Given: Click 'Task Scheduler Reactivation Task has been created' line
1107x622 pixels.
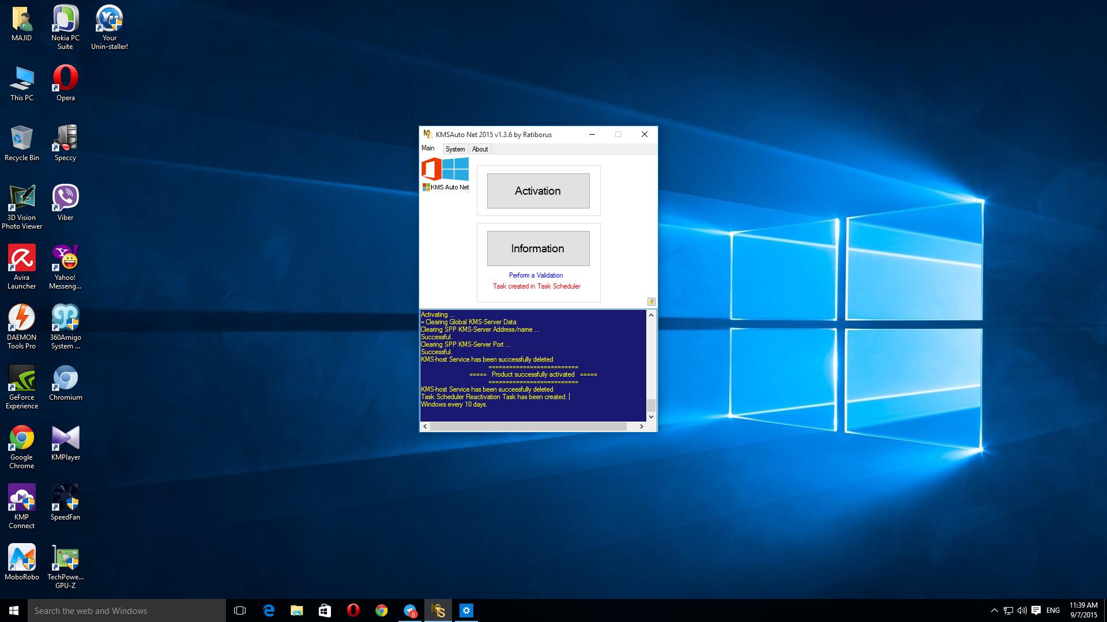Looking at the screenshot, I should 494,397.
